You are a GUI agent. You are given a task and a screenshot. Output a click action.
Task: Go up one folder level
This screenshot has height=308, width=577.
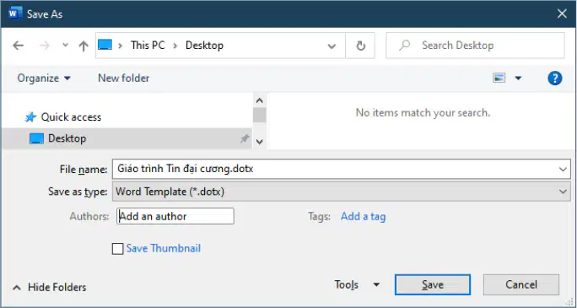coord(84,46)
